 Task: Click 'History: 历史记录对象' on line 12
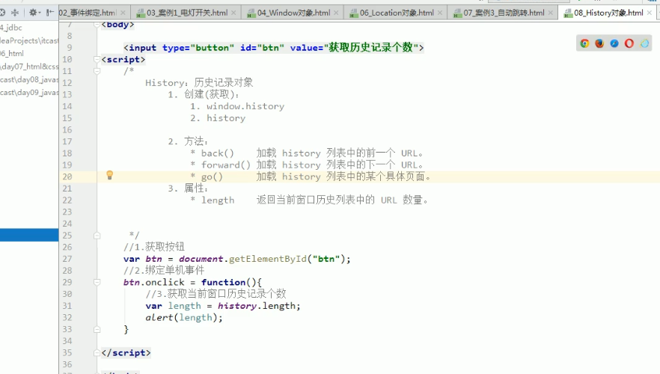pos(199,82)
